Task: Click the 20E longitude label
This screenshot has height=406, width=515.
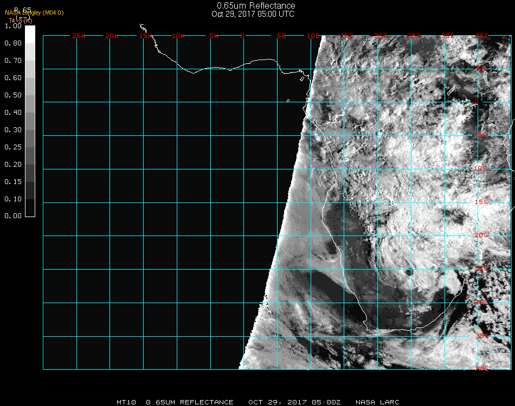Action: tap(381, 36)
